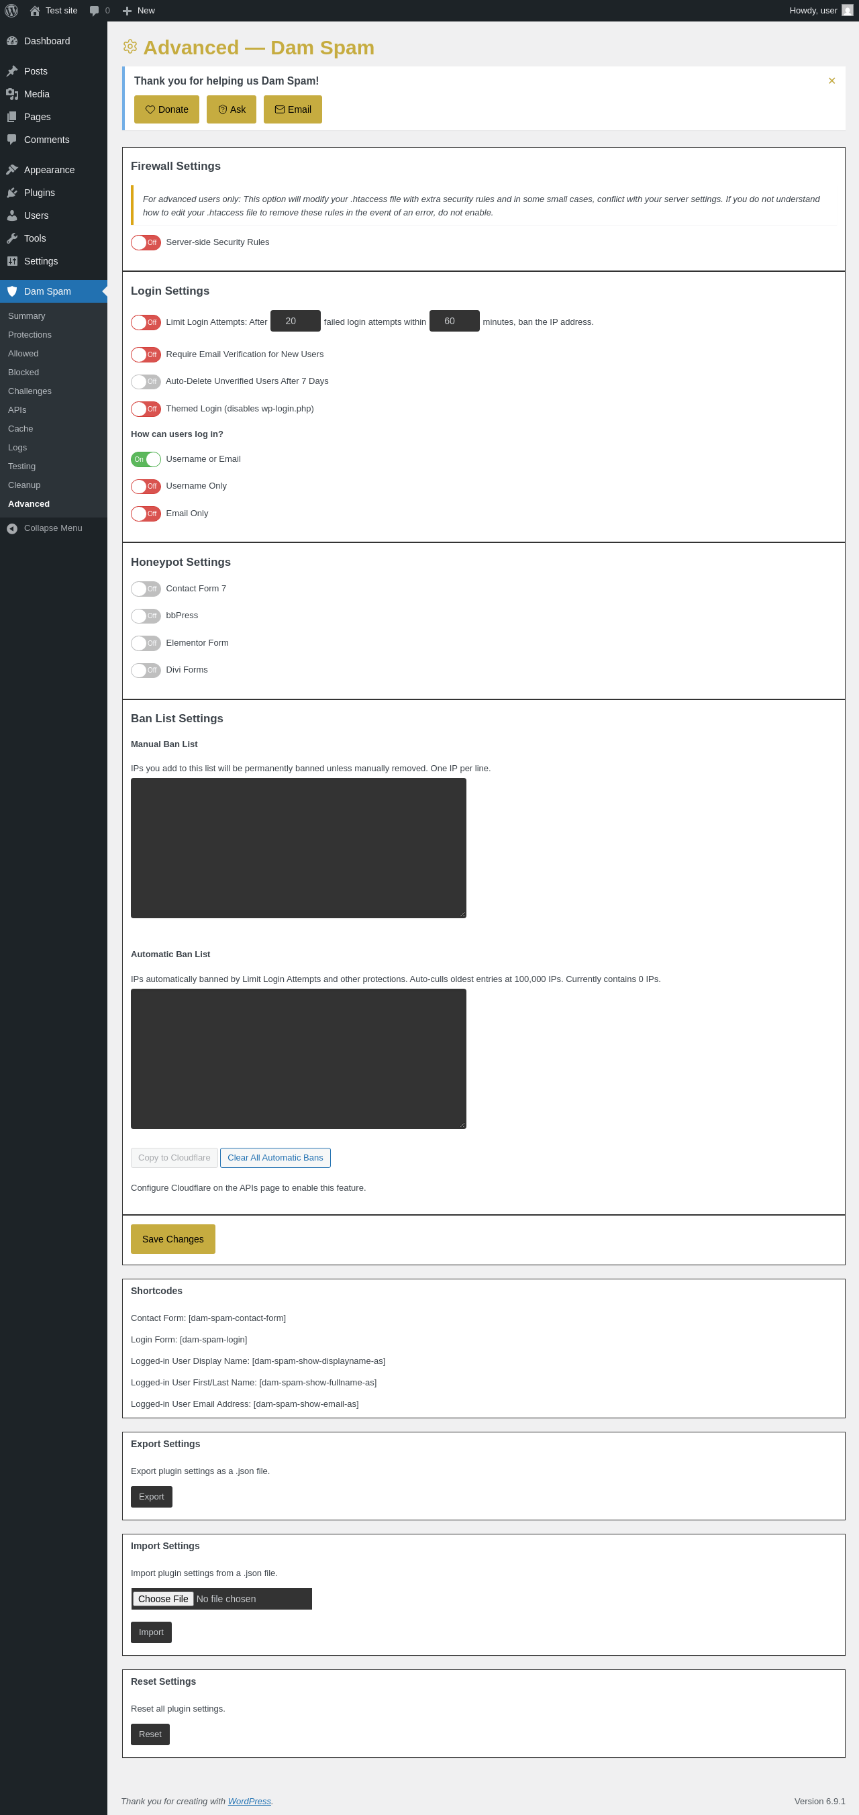Open the comments bubble in admin bar

coord(99,11)
